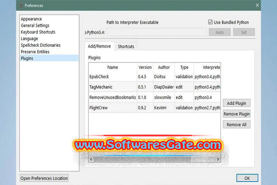The width and height of the screenshot is (277, 185).
Task: Open the Language preferences page
Action: coord(30,39)
